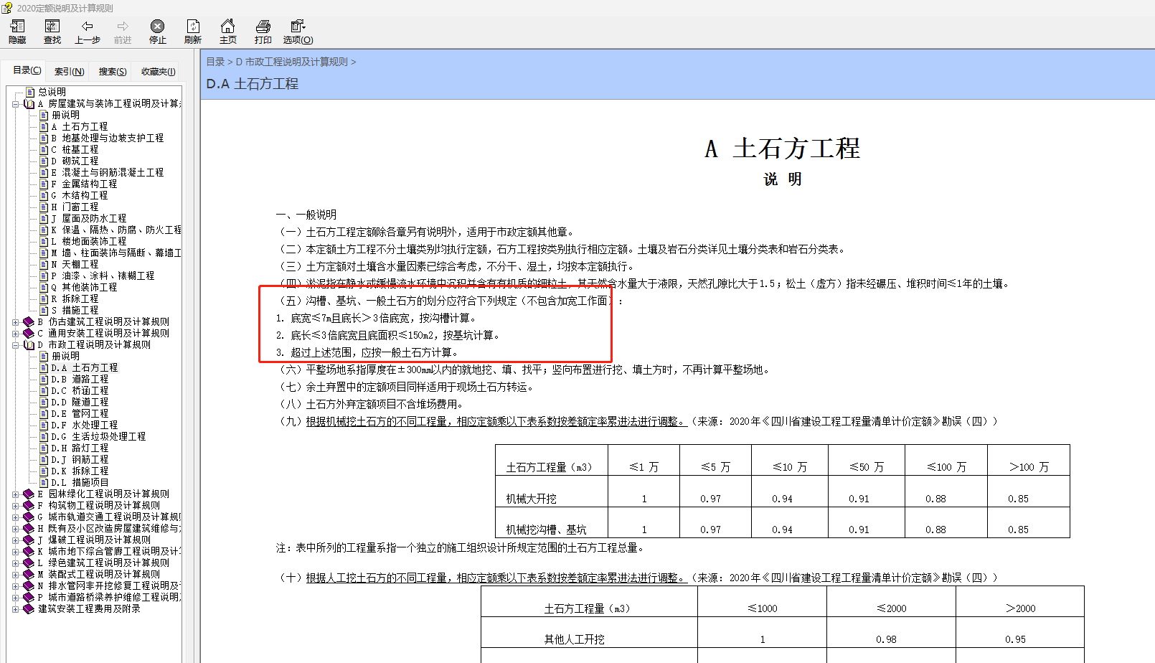Switch to the 索引(N) tab
The width and height of the screenshot is (1155, 663).
70,71
